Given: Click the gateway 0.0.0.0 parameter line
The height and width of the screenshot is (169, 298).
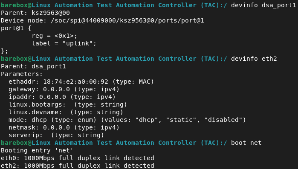Looking at the screenshot, I should [64, 89].
